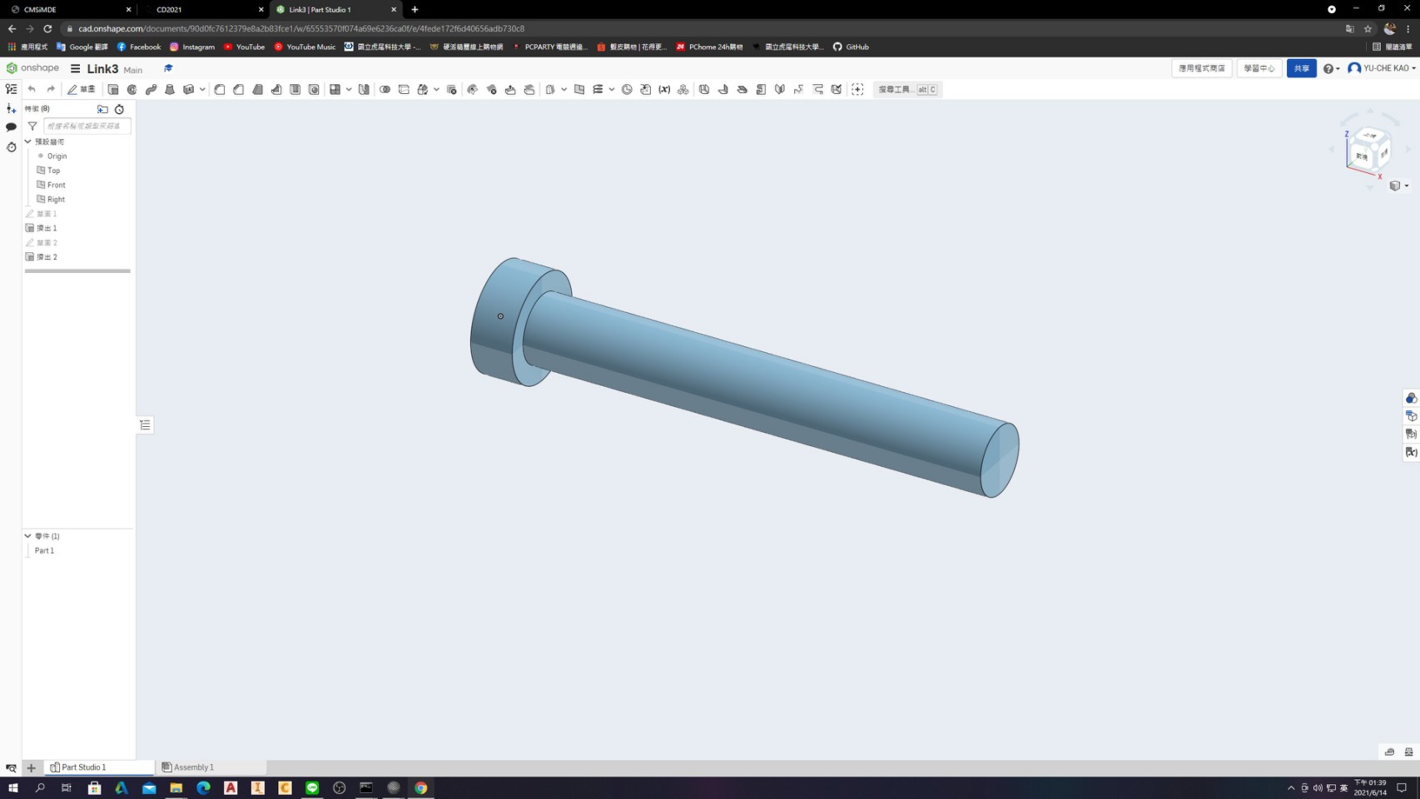Select the Right plane
Image resolution: width=1420 pixels, height=799 pixels.
coord(56,199)
